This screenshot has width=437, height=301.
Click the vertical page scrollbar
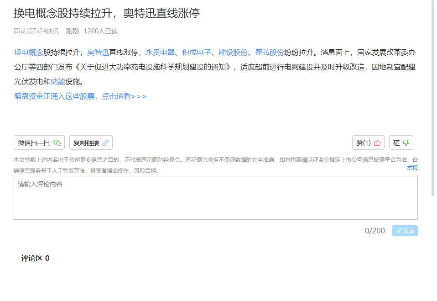(433, 98)
